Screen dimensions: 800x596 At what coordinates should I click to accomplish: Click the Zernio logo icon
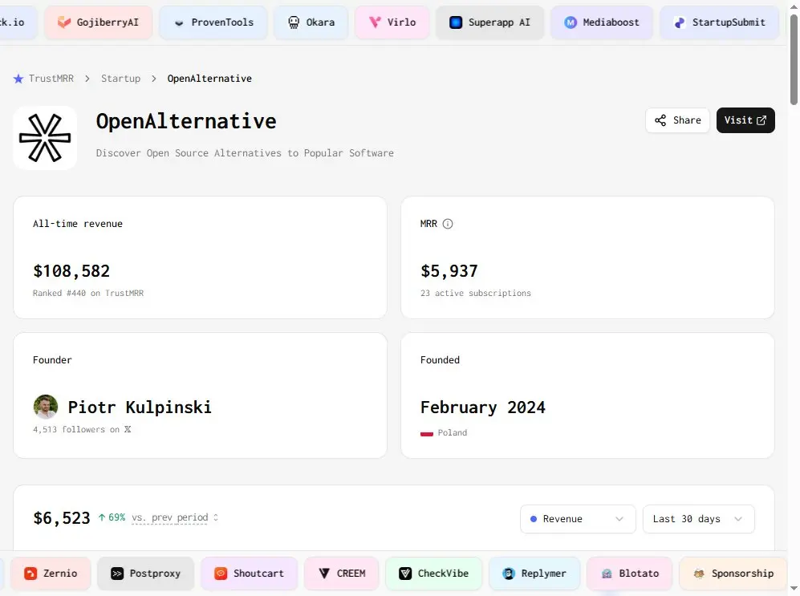pos(30,574)
